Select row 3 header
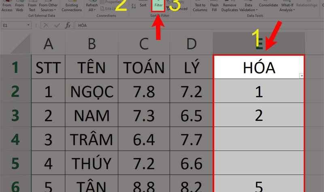This screenshot has height=192, width=324. click(x=15, y=115)
